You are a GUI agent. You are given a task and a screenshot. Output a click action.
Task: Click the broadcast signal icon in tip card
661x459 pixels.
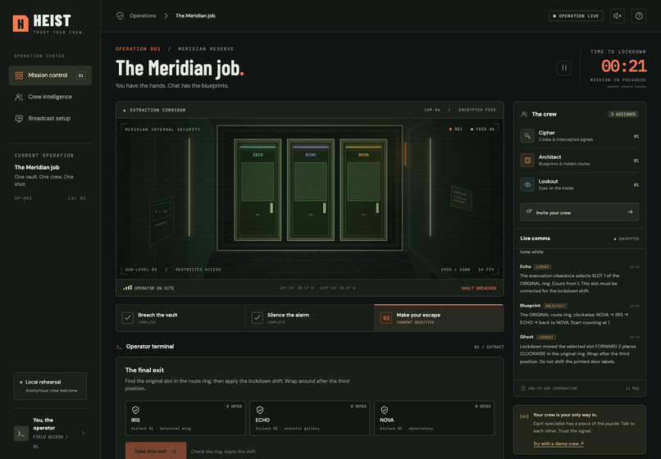tap(524, 416)
